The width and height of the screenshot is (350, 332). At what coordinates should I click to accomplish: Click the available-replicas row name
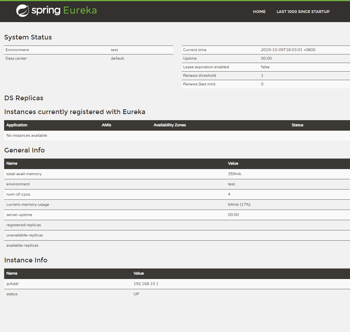click(22, 246)
